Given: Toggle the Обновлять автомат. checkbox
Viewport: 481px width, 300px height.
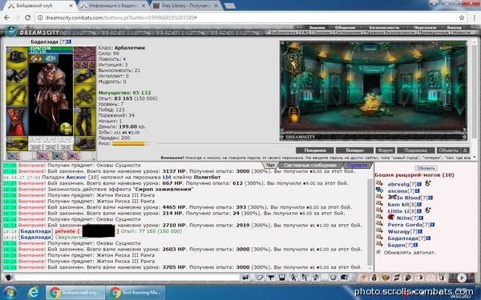Looking at the screenshot, I should [378, 252].
